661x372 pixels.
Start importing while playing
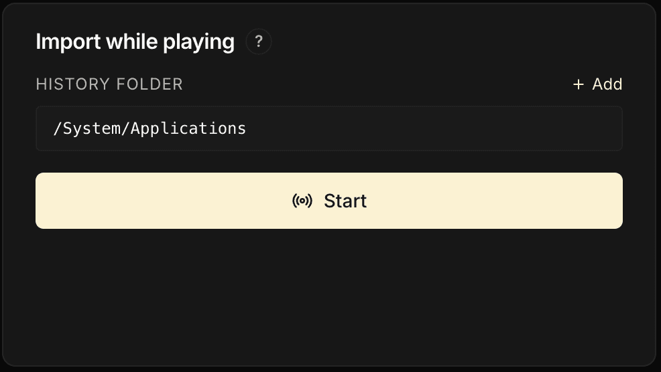click(329, 201)
